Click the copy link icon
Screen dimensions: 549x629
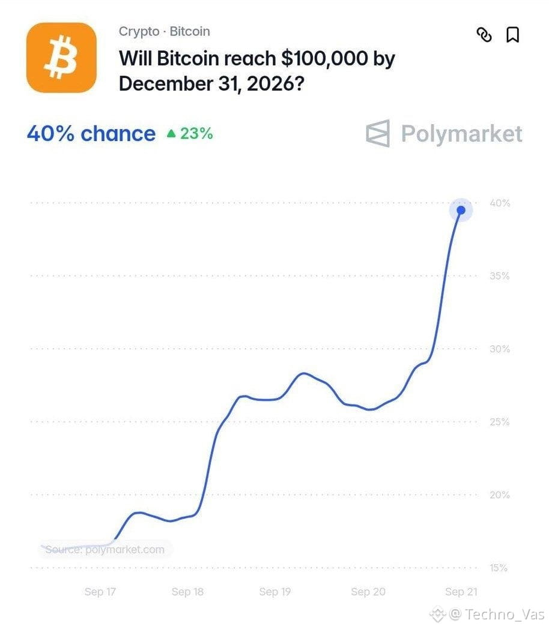[x=484, y=34]
